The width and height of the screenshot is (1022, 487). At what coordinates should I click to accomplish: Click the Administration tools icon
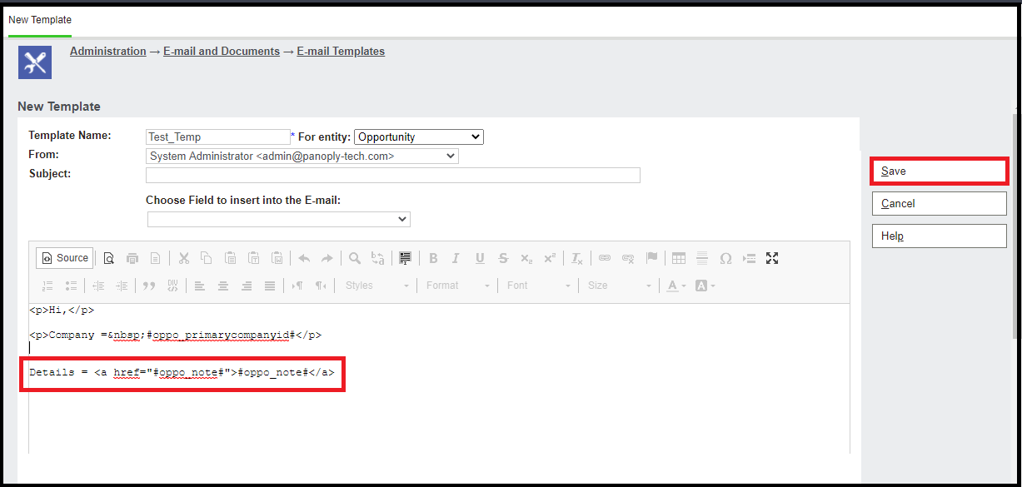(35, 62)
